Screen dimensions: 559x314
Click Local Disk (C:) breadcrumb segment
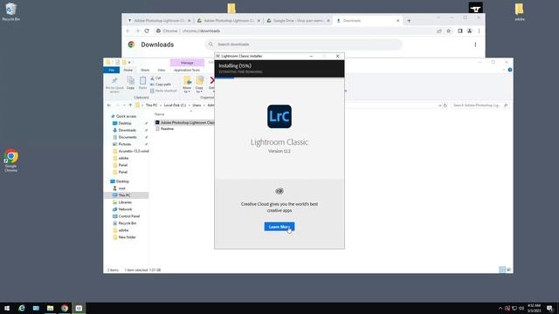(x=175, y=106)
